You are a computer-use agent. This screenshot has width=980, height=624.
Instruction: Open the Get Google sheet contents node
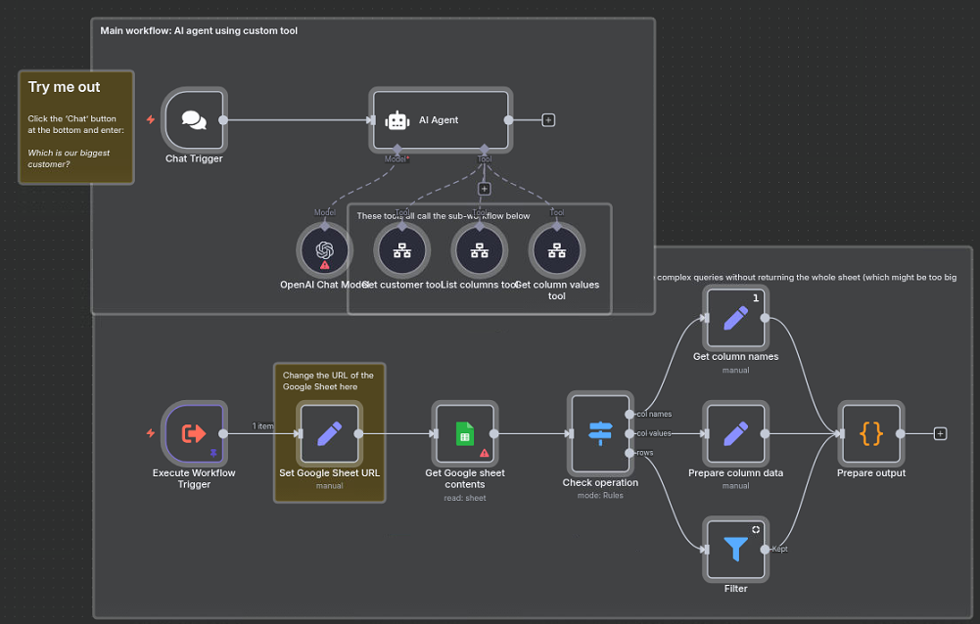coord(465,434)
